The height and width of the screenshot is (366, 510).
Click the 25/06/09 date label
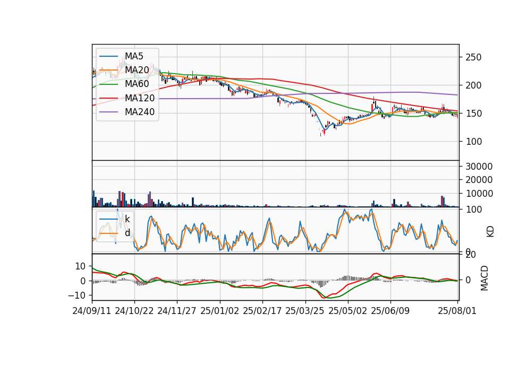[x=390, y=311]
